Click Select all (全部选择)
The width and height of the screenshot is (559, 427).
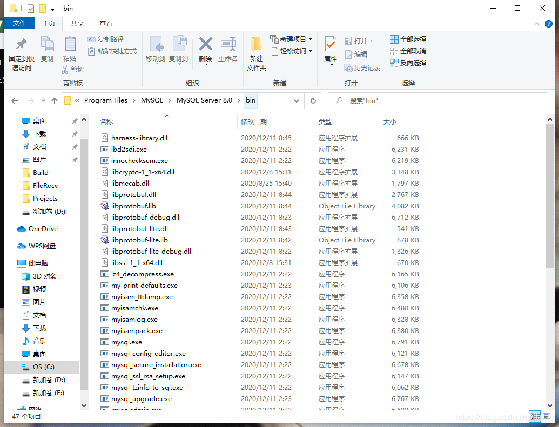(408, 39)
